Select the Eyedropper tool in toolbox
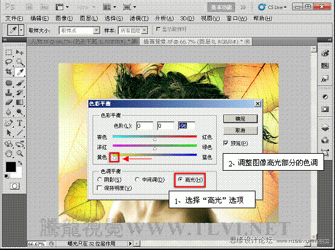335x250 pixels. [20, 72]
